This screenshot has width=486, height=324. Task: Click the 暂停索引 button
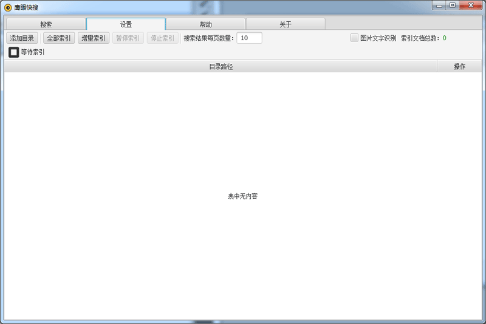click(128, 38)
